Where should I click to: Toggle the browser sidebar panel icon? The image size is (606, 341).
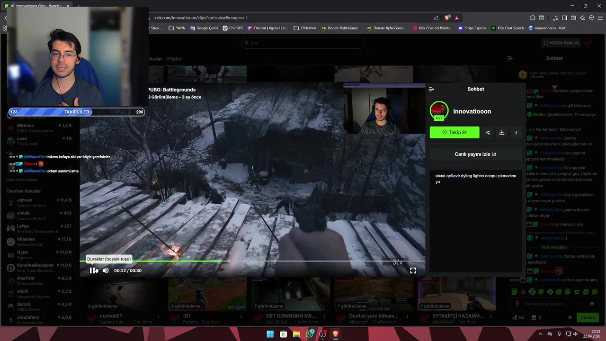(x=564, y=18)
